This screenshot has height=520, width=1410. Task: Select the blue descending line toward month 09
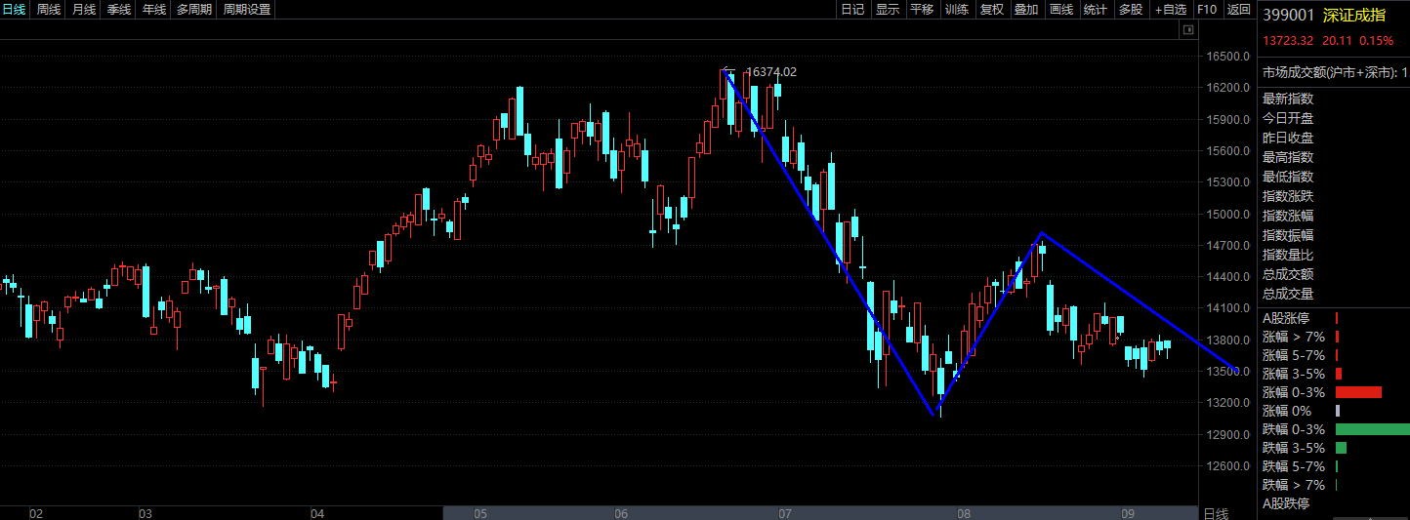1139,301
